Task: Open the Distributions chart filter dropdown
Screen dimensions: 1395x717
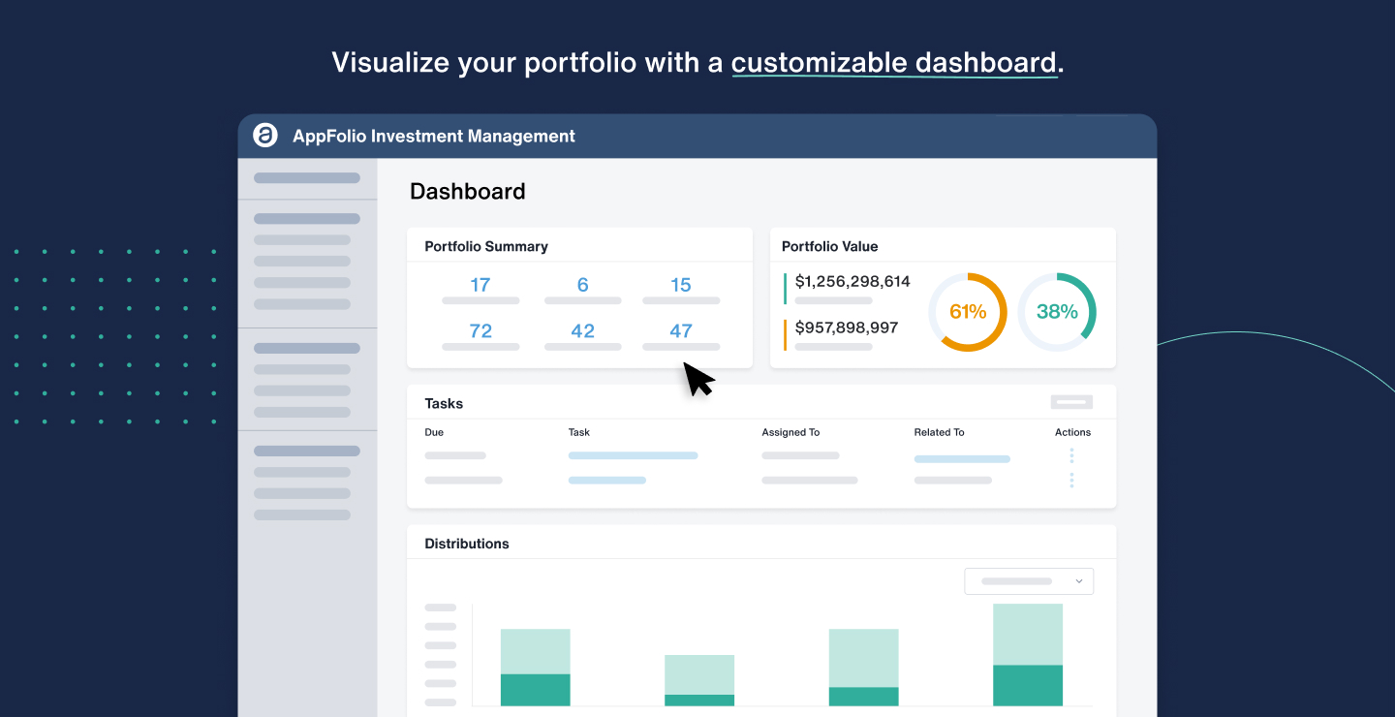Action: click(x=1029, y=580)
